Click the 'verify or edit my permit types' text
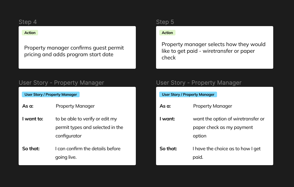This screenshot has height=187, width=294. [x=89, y=127]
